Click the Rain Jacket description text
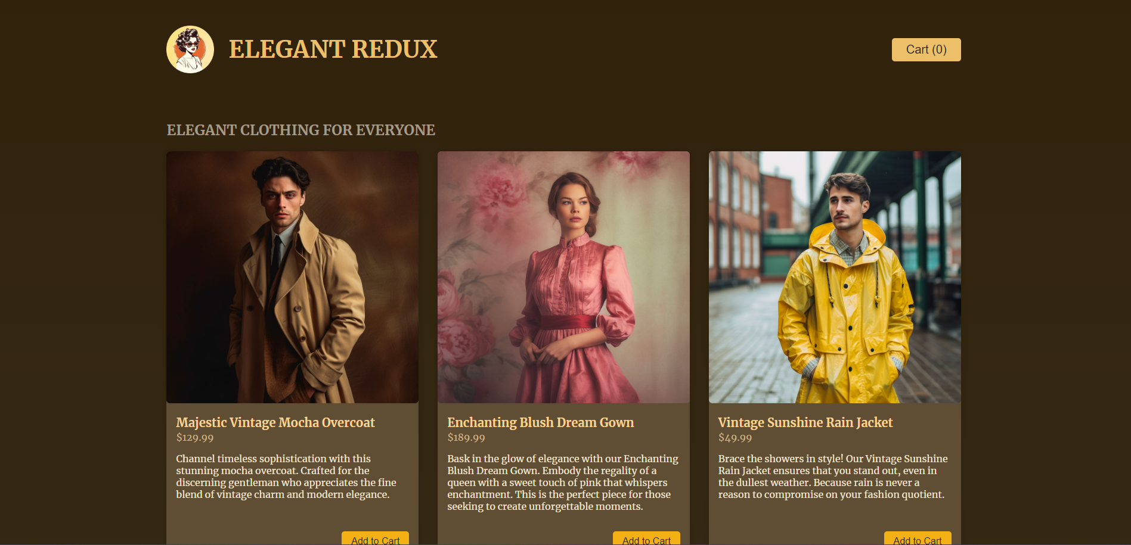Screen dimensions: 1131x545 point(832,477)
